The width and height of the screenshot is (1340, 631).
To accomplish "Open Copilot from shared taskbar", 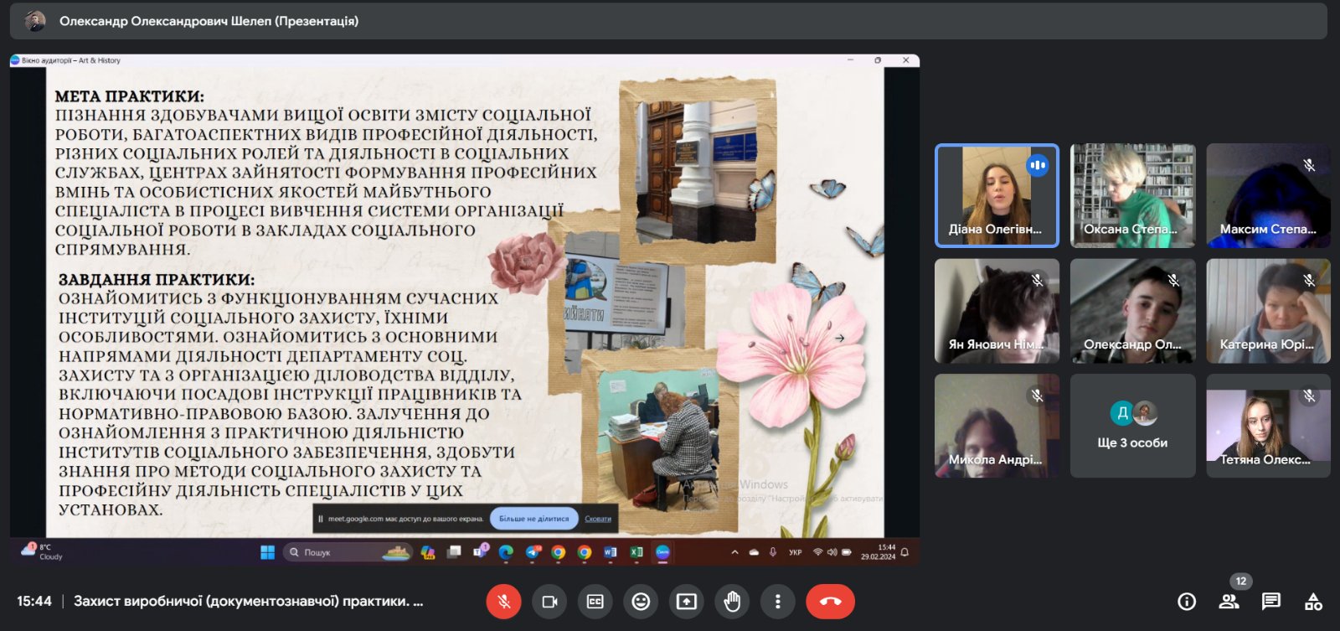I will pyautogui.click(x=428, y=552).
